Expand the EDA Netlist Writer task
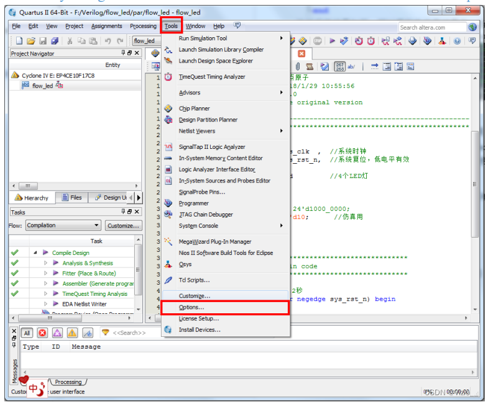 coord(45,304)
